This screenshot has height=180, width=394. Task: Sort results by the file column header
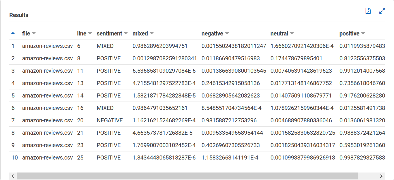click(26, 33)
